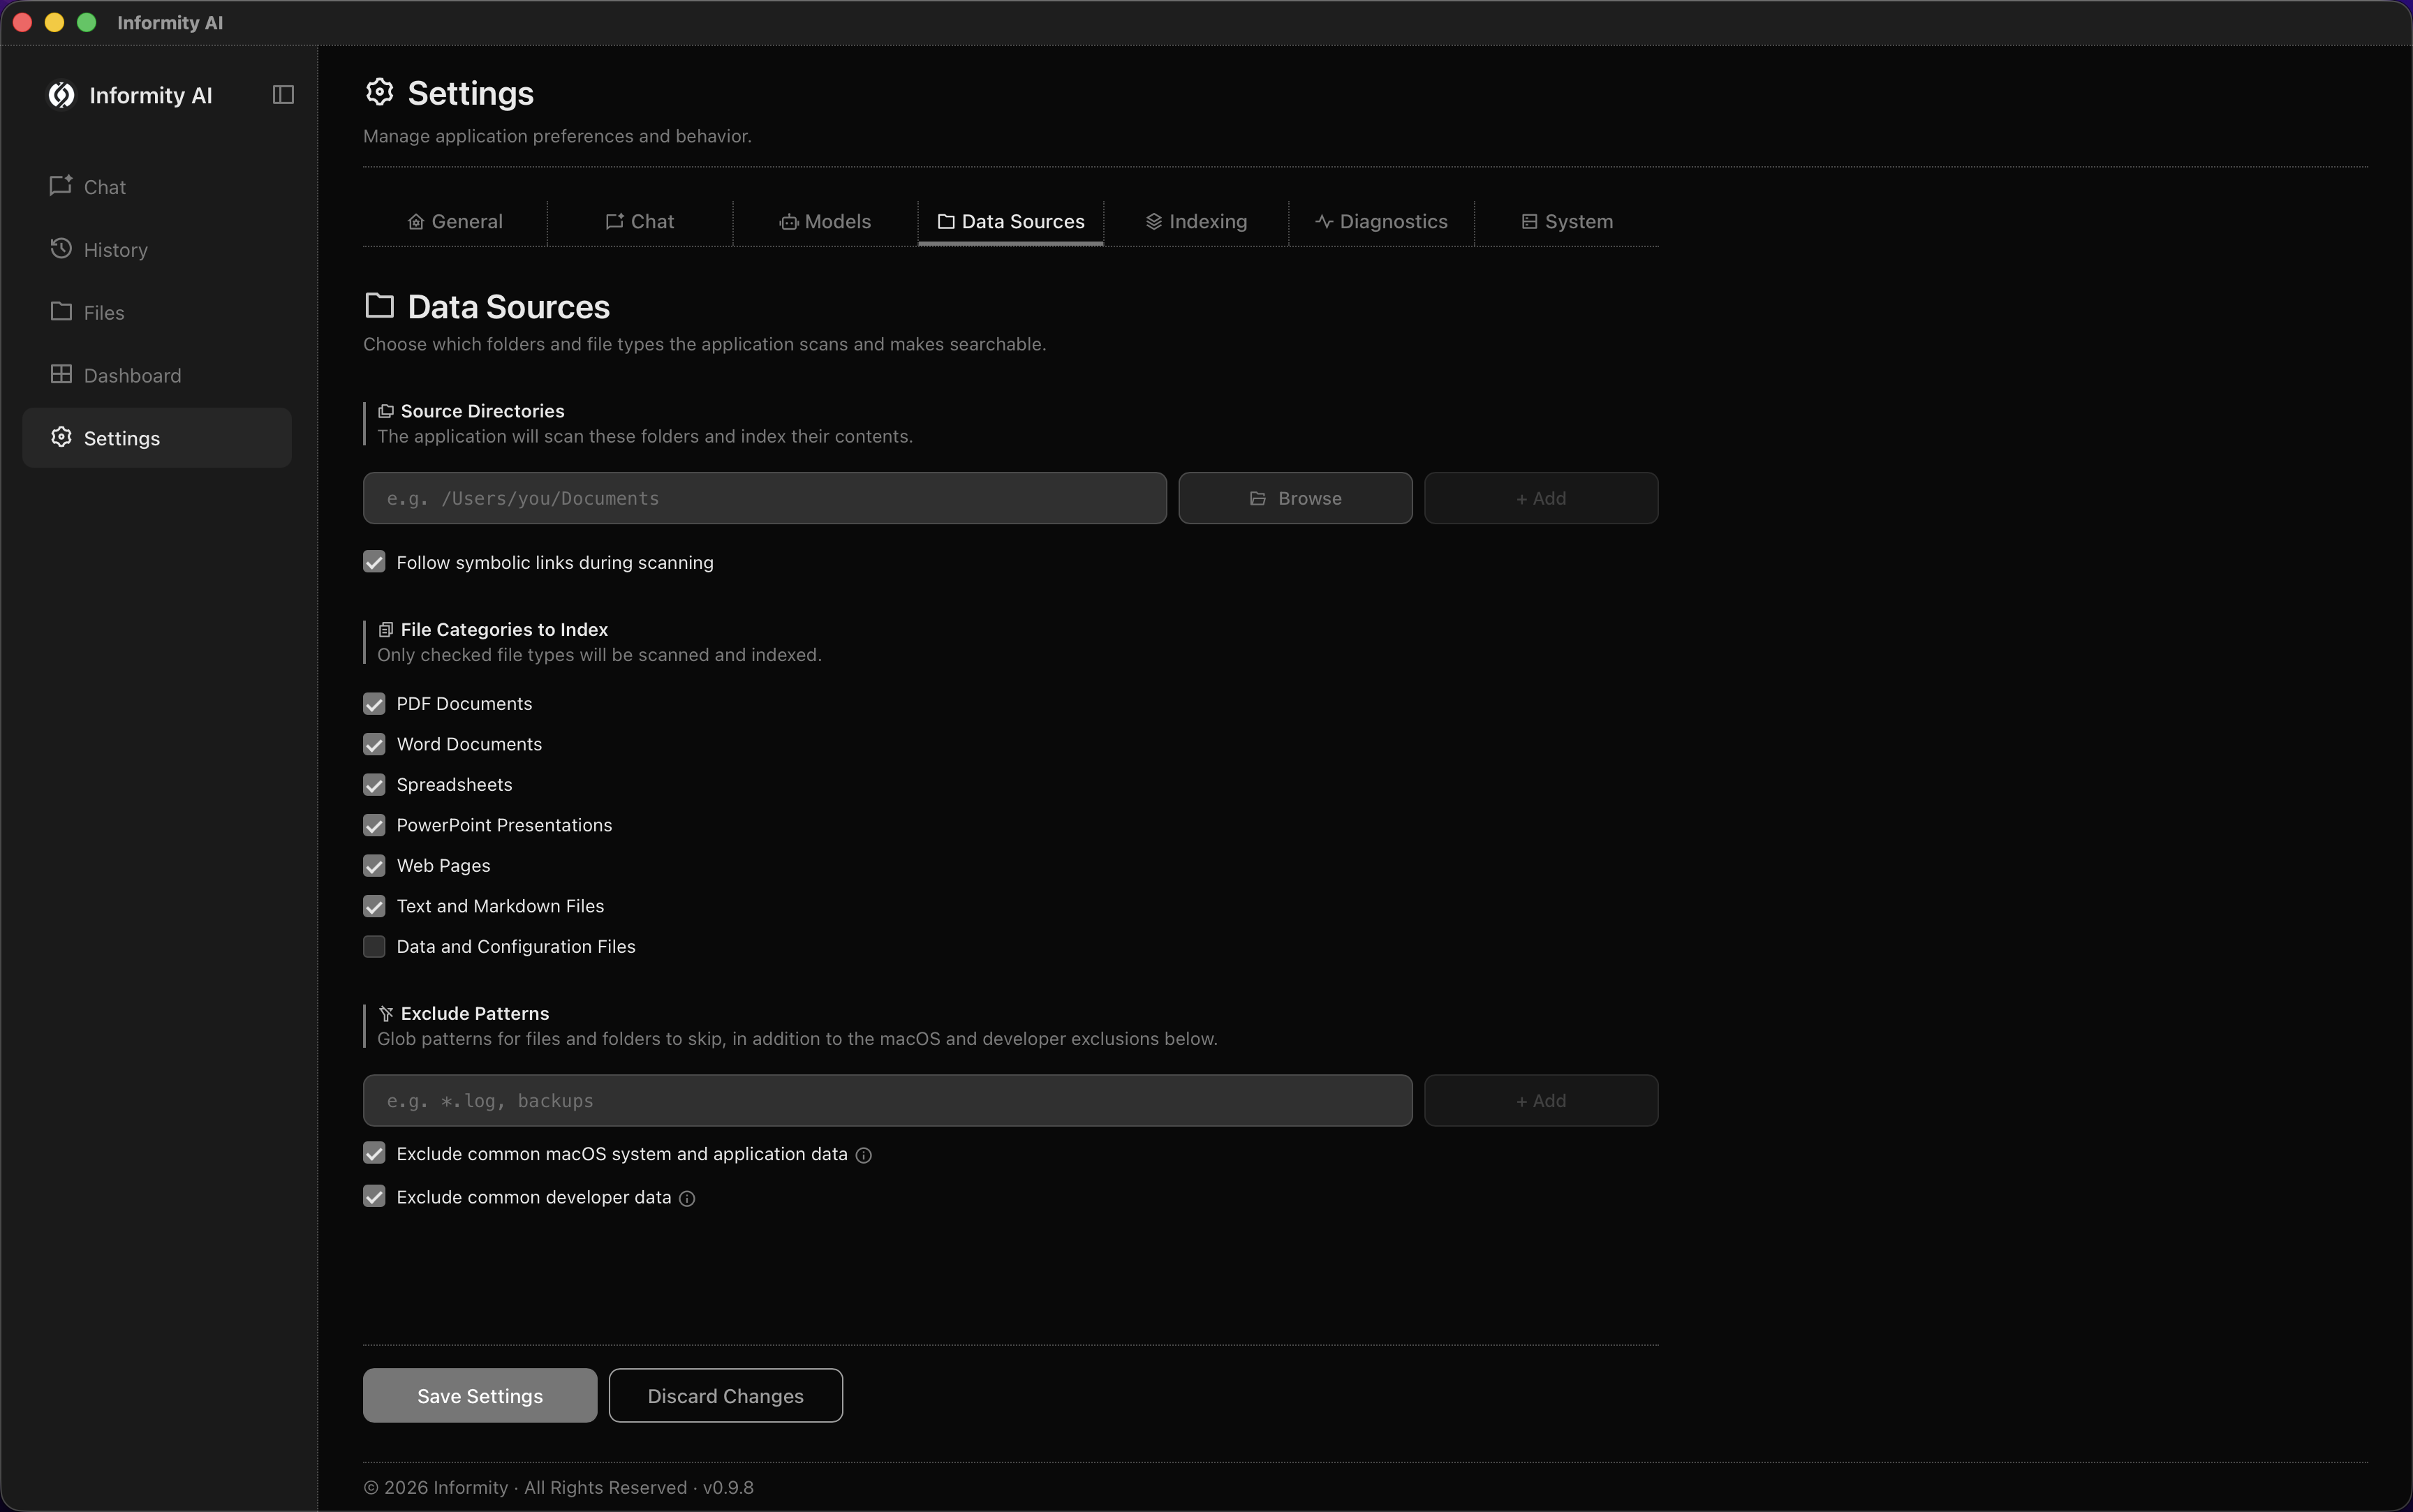Image resolution: width=2413 pixels, height=1512 pixels.
Task: Click Save Settings
Action: 480,1396
